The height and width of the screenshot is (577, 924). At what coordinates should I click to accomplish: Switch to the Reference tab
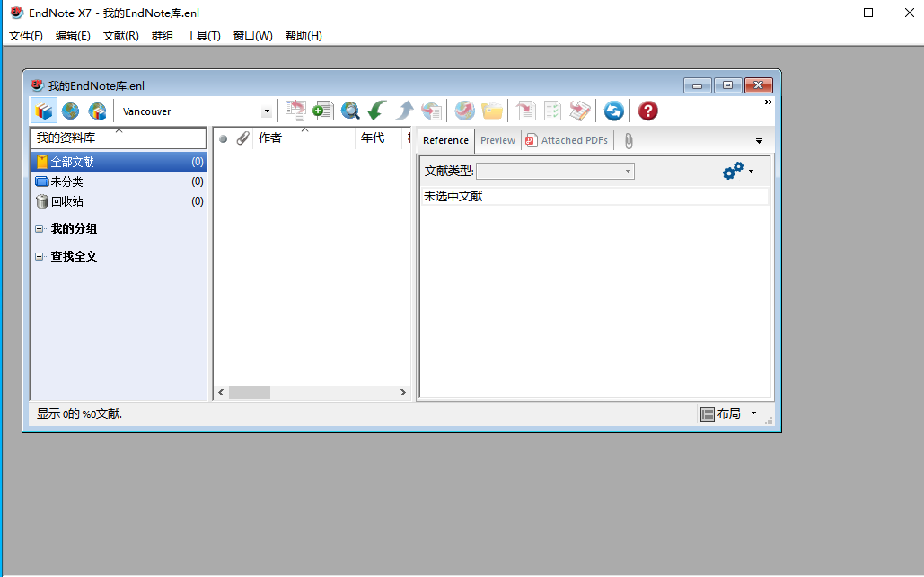coord(445,140)
